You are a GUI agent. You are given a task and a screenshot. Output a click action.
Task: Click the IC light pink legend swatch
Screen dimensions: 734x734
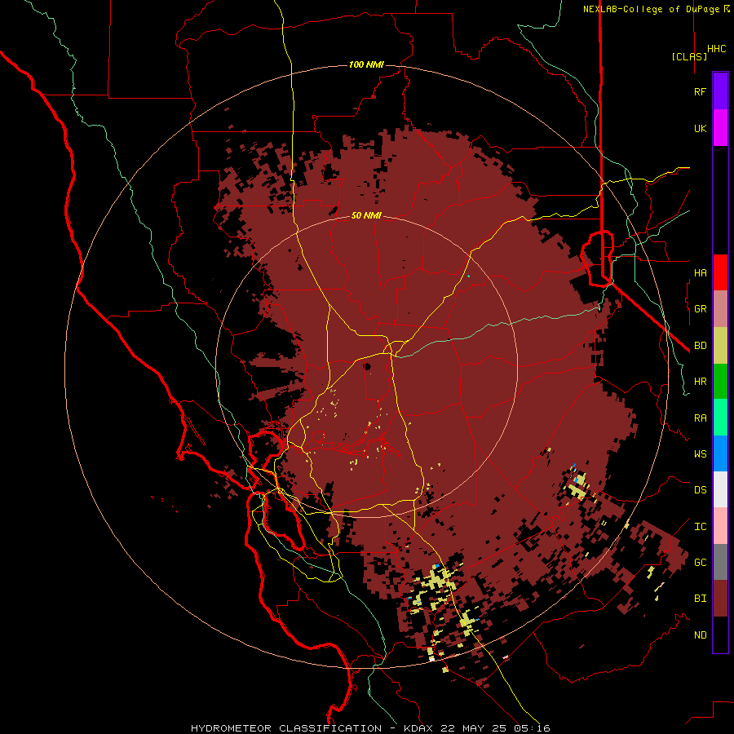pos(720,526)
